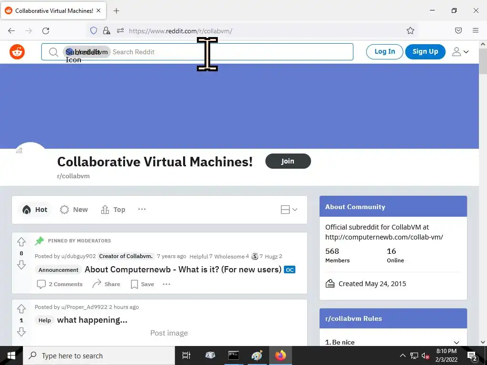
Task: Click the Log In button
Action: [x=384, y=51]
